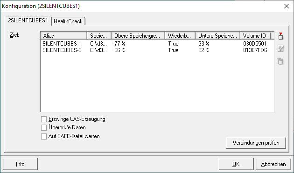294x173 pixels.
Task: Select the 2SILENTCUBES1 tab
Action: point(28,20)
